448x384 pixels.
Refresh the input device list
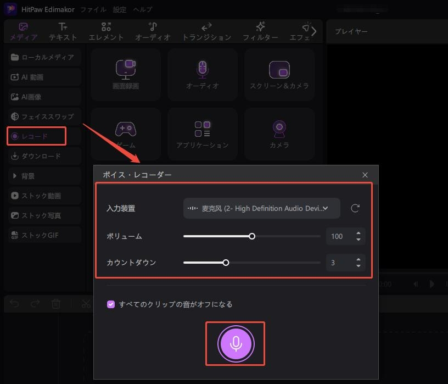point(355,208)
